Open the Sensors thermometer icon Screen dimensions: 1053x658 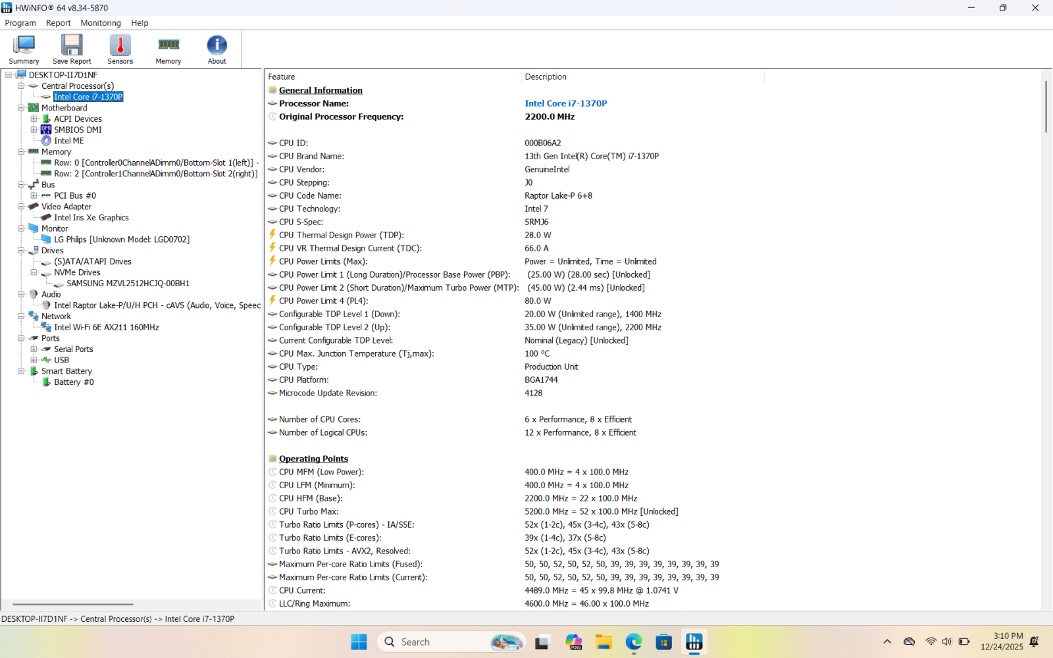point(120,49)
